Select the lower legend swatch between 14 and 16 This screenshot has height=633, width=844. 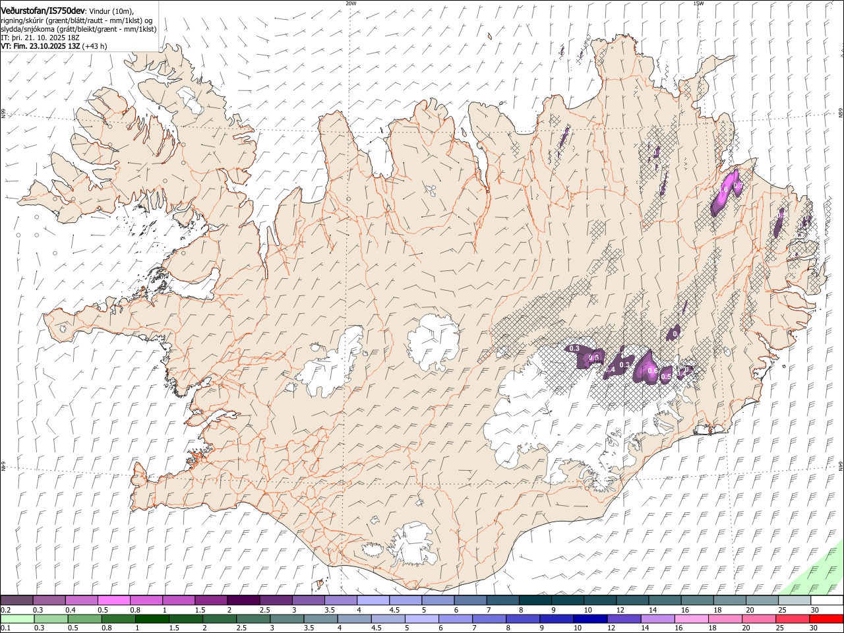coord(657,618)
